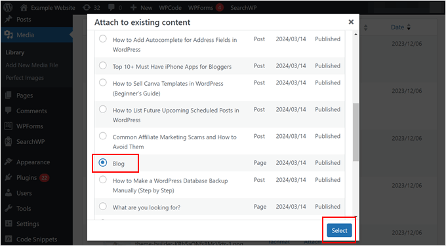446x246 pixels.
Task: Click Published status in Blog row
Action: coord(327,163)
